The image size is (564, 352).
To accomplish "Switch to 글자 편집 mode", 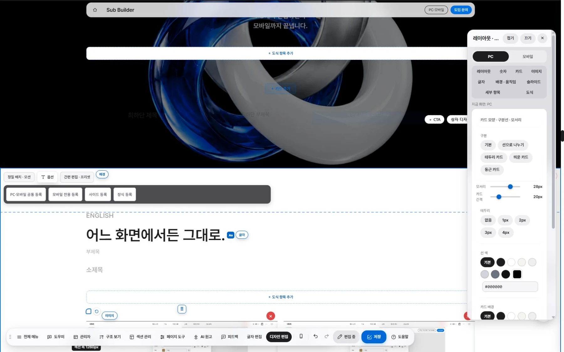I will [254, 337].
